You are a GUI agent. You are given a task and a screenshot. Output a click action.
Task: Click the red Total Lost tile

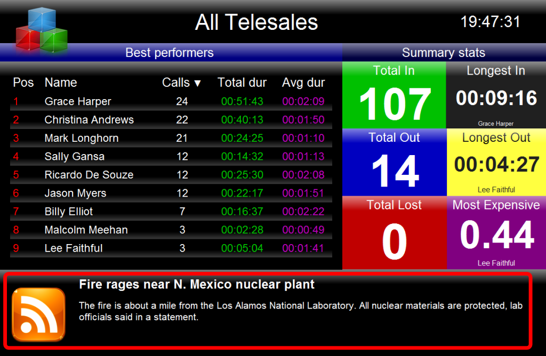(x=394, y=232)
